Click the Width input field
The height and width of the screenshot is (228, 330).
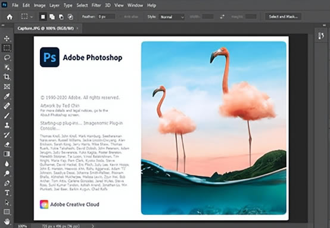tap(208, 17)
